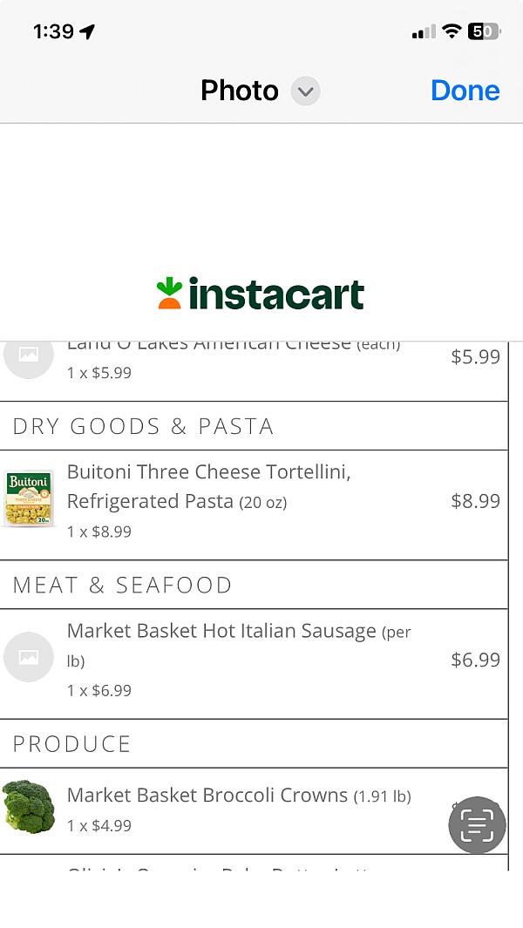Screen dimensions: 523x928
Task: Expand the DRY GOODS & PASTA section
Action: point(141,426)
